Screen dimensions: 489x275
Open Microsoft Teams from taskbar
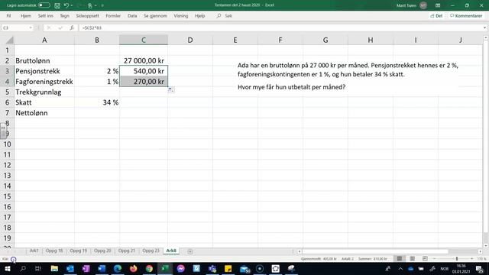pyautogui.click(x=212, y=268)
